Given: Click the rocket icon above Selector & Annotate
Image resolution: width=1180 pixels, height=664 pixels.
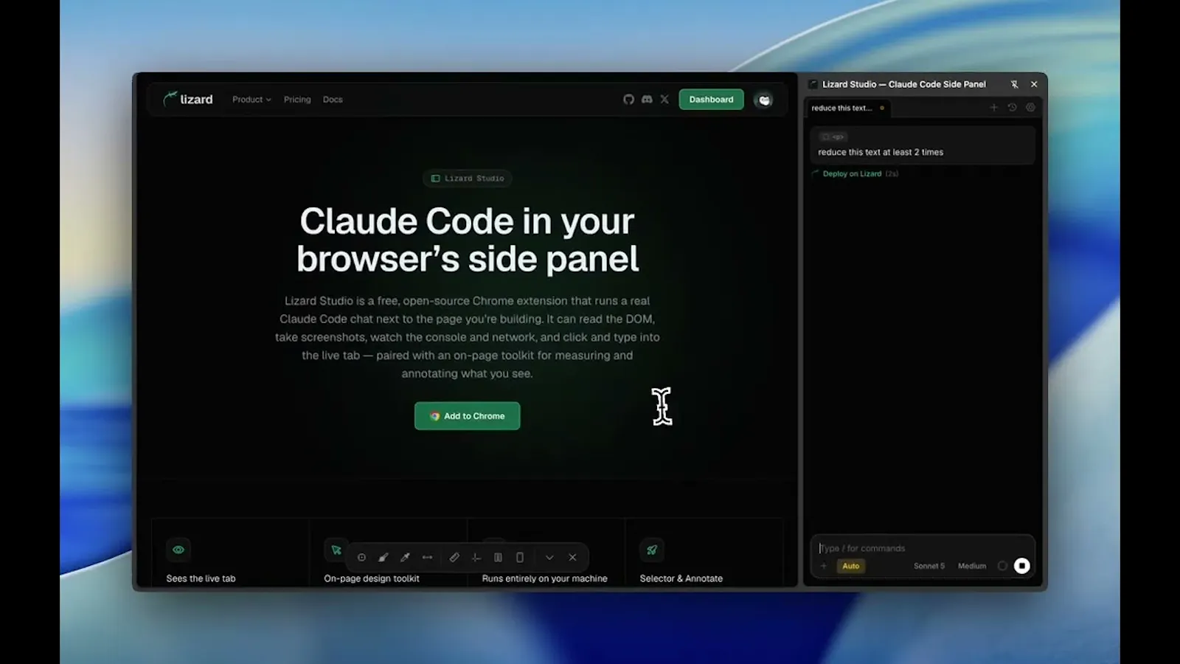Looking at the screenshot, I should [652, 550].
